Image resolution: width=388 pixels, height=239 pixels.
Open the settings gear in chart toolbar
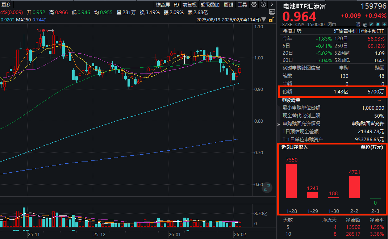tap(254, 5)
